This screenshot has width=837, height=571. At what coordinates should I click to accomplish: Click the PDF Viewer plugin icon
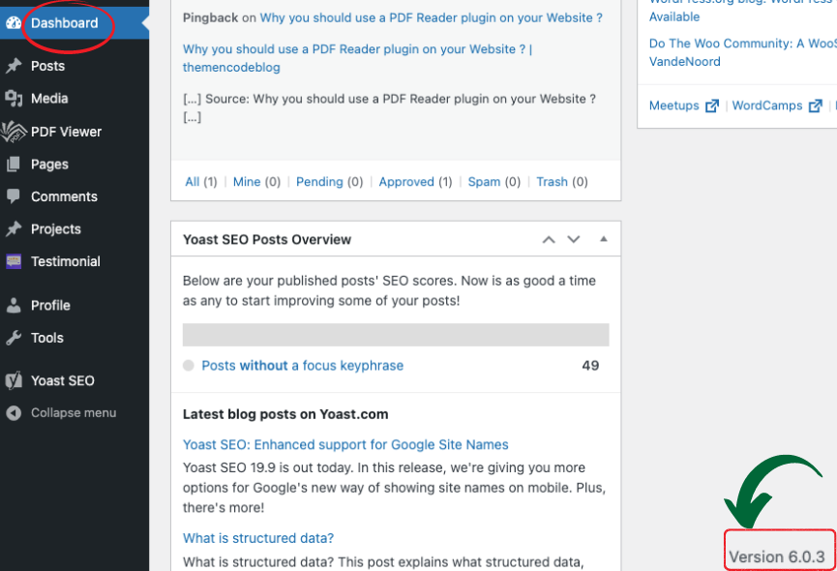[14, 132]
